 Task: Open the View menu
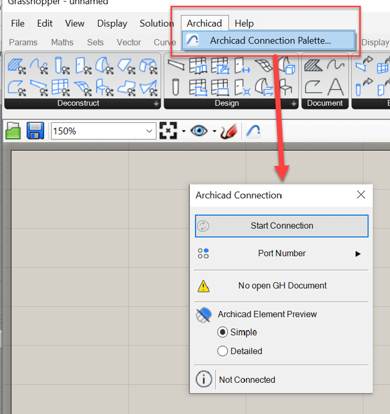(x=75, y=23)
